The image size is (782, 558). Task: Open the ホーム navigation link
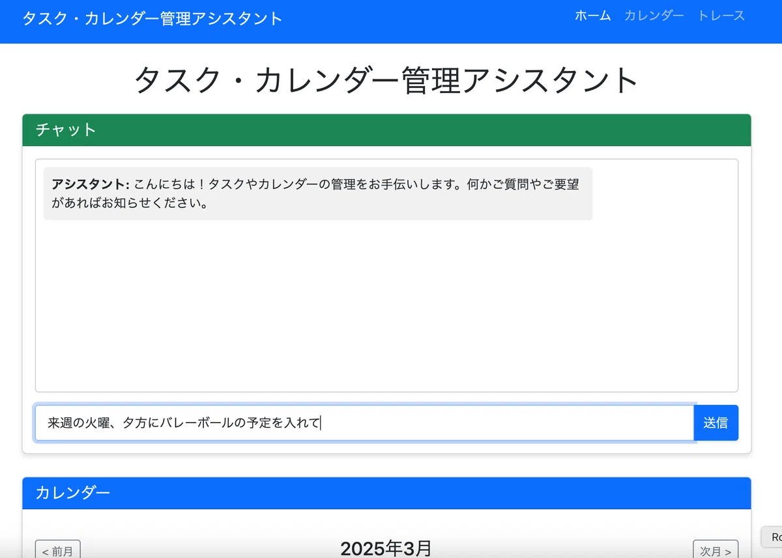(x=592, y=16)
